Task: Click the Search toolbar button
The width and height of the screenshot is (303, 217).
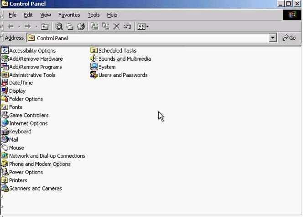Action: (x=59, y=26)
